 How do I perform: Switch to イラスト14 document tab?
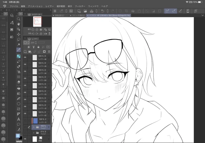click(109, 15)
